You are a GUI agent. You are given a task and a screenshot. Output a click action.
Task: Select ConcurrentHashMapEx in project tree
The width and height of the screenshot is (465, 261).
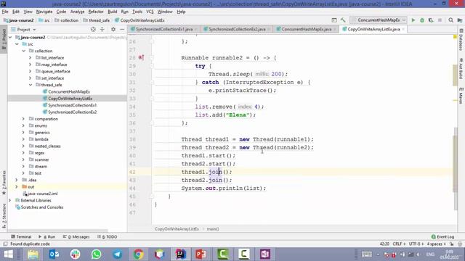coord(69,92)
